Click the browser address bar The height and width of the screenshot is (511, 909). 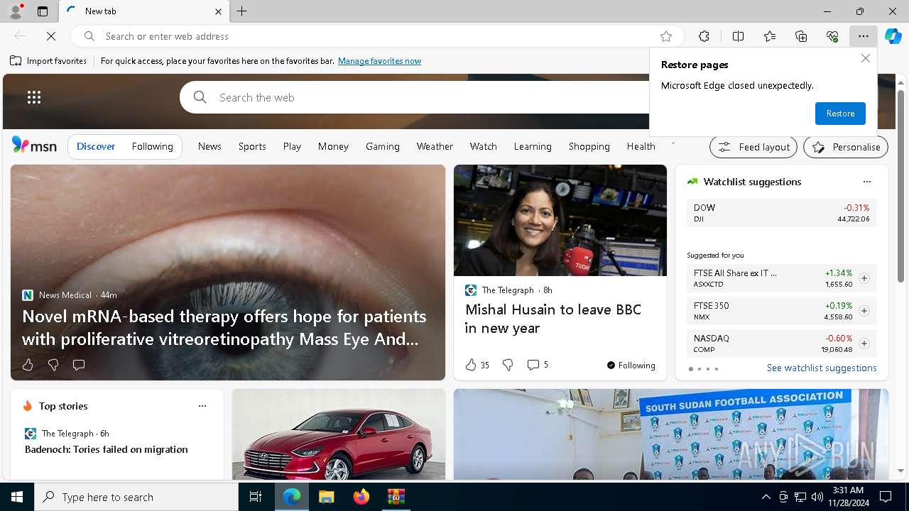pos(376,36)
